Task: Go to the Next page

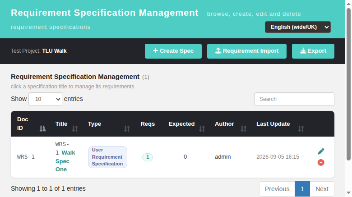Action: (x=322, y=189)
